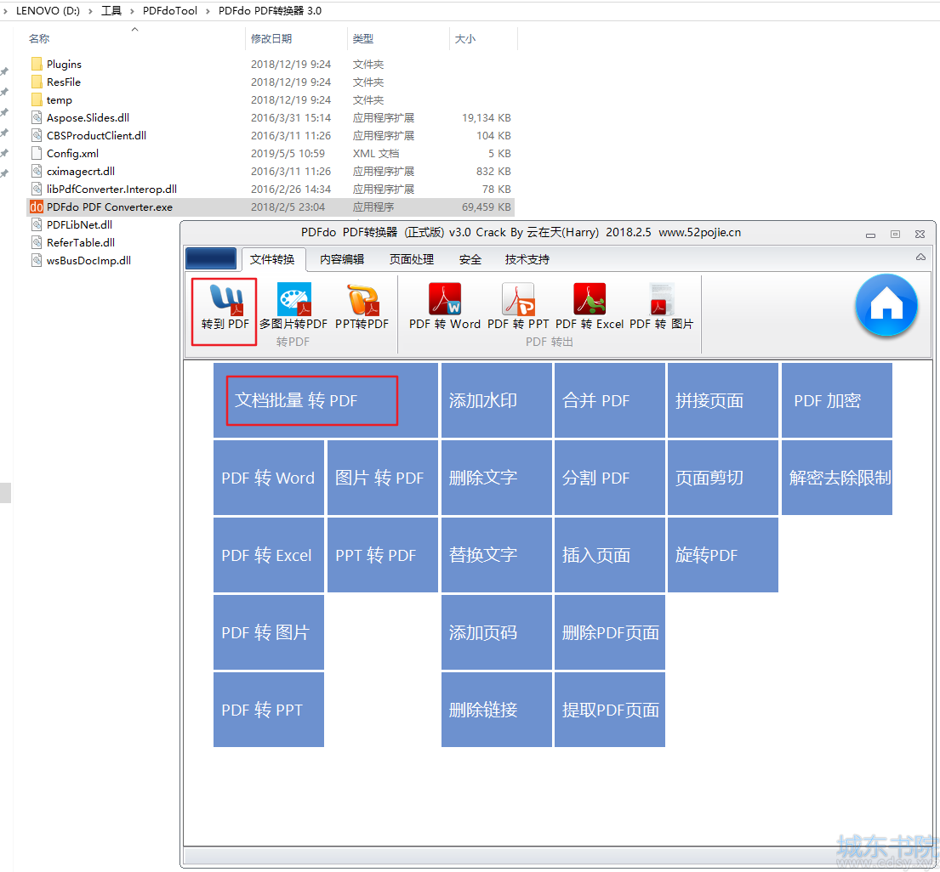
Task: Click the 文档批量 转 PDF tile
Action: [x=326, y=400]
